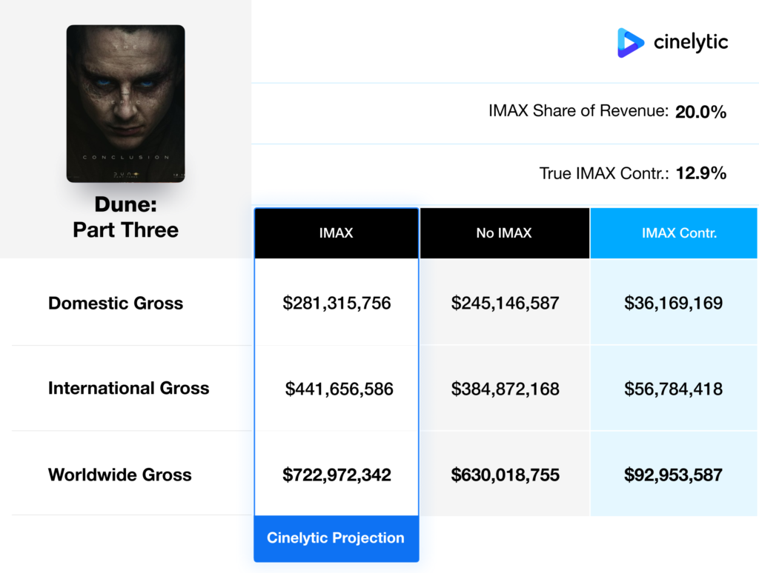This screenshot has width=759, height=573.
Task: Select the IMAX column header
Action: (x=337, y=233)
